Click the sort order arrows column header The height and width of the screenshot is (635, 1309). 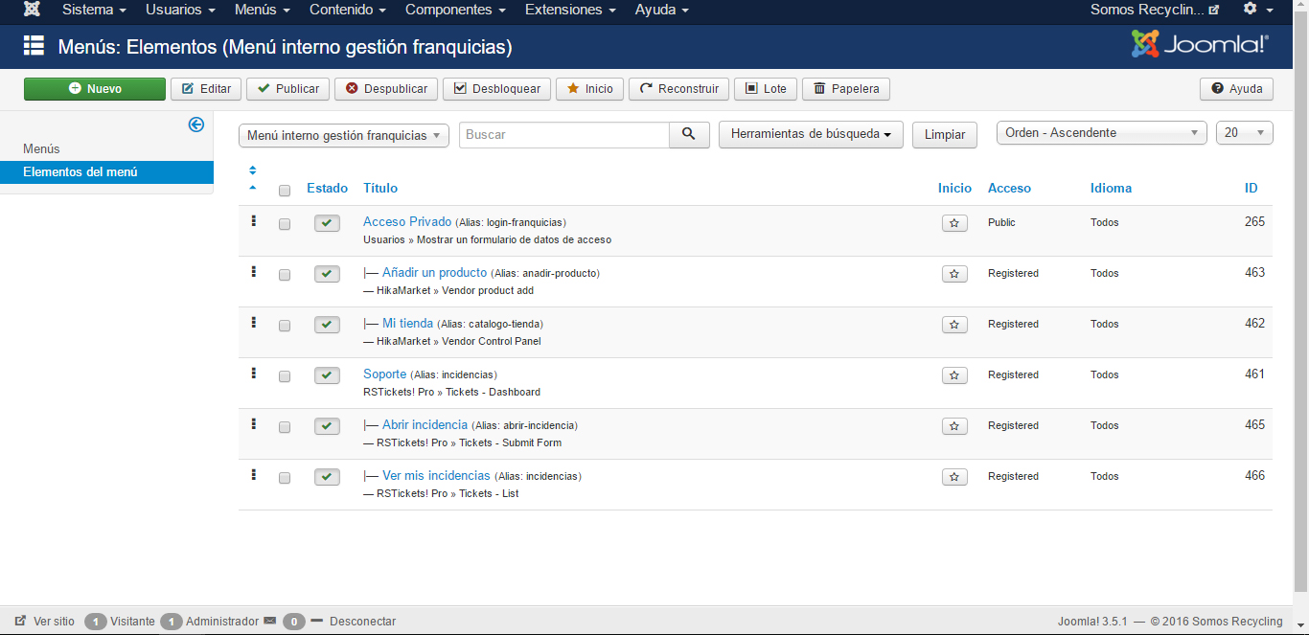coord(253,178)
